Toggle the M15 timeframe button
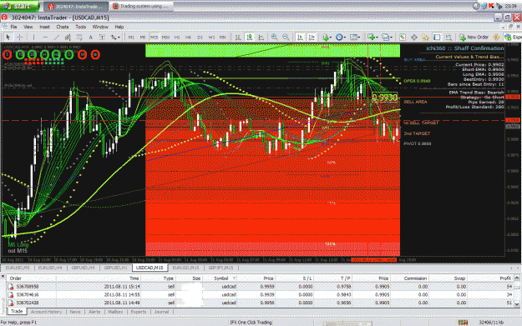The width and height of the screenshot is (522, 326). tap(154, 38)
